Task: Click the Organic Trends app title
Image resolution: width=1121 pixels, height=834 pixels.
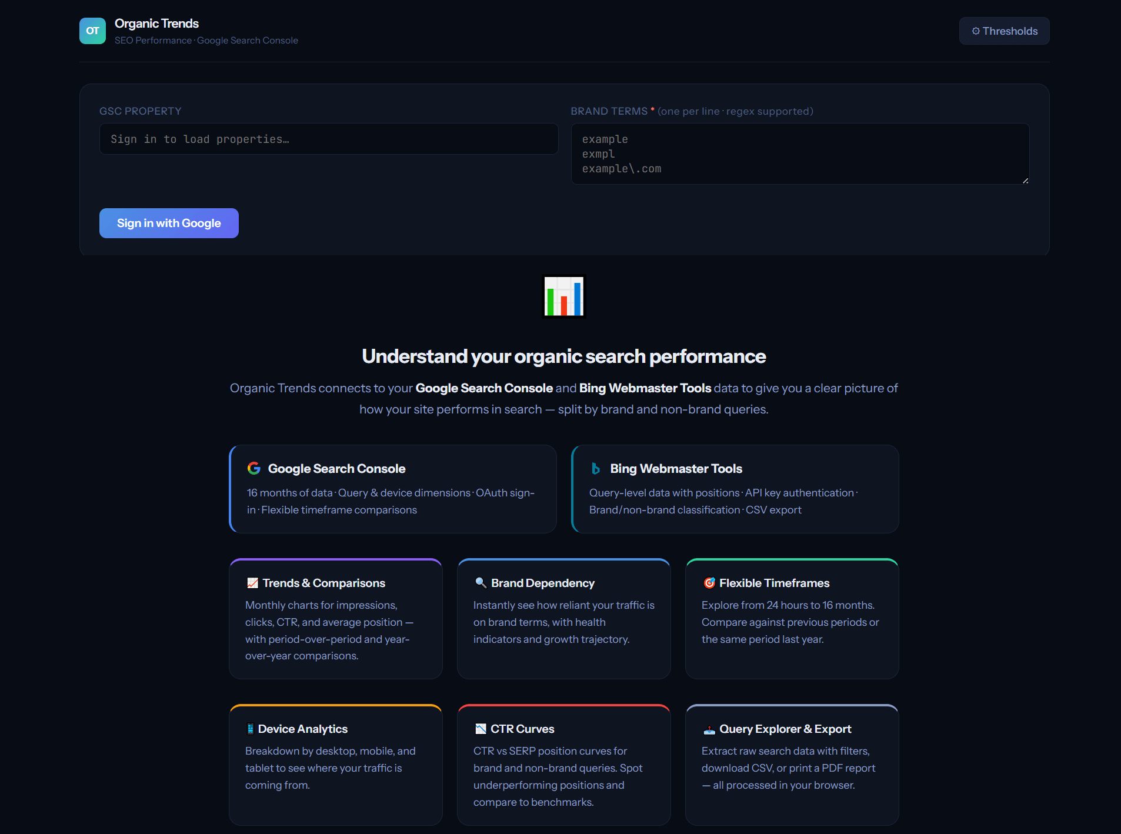Action: (156, 24)
